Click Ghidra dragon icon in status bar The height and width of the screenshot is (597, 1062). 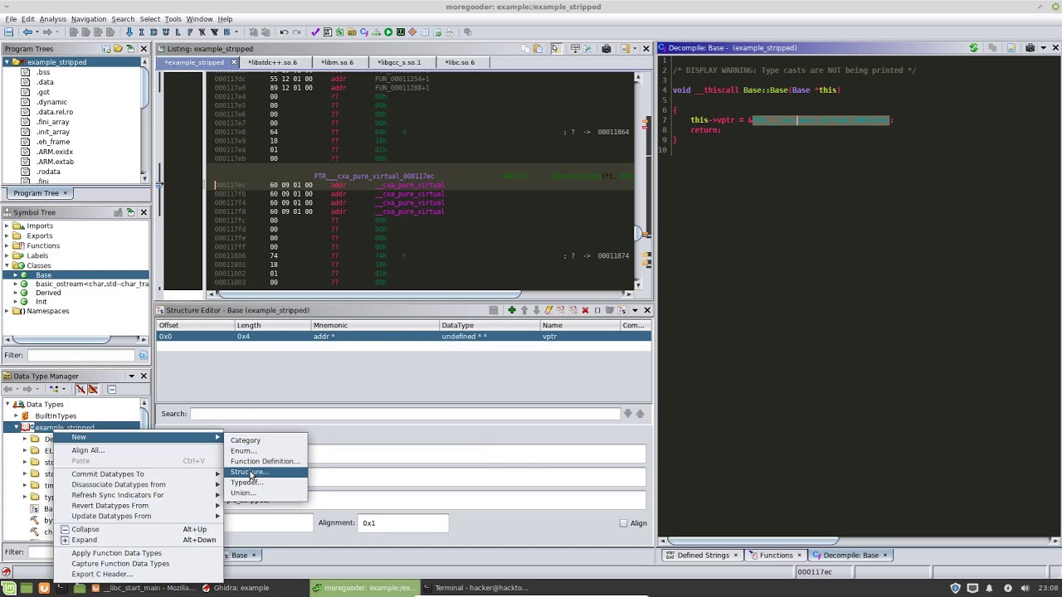6,571
